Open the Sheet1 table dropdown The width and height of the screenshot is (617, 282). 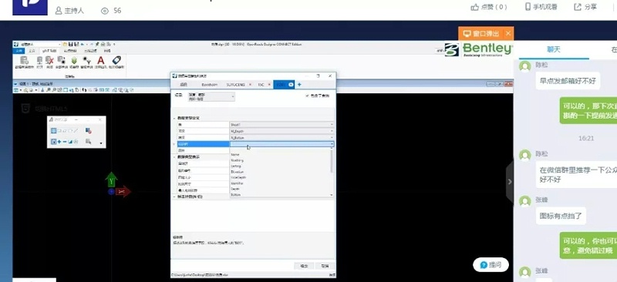(282, 124)
